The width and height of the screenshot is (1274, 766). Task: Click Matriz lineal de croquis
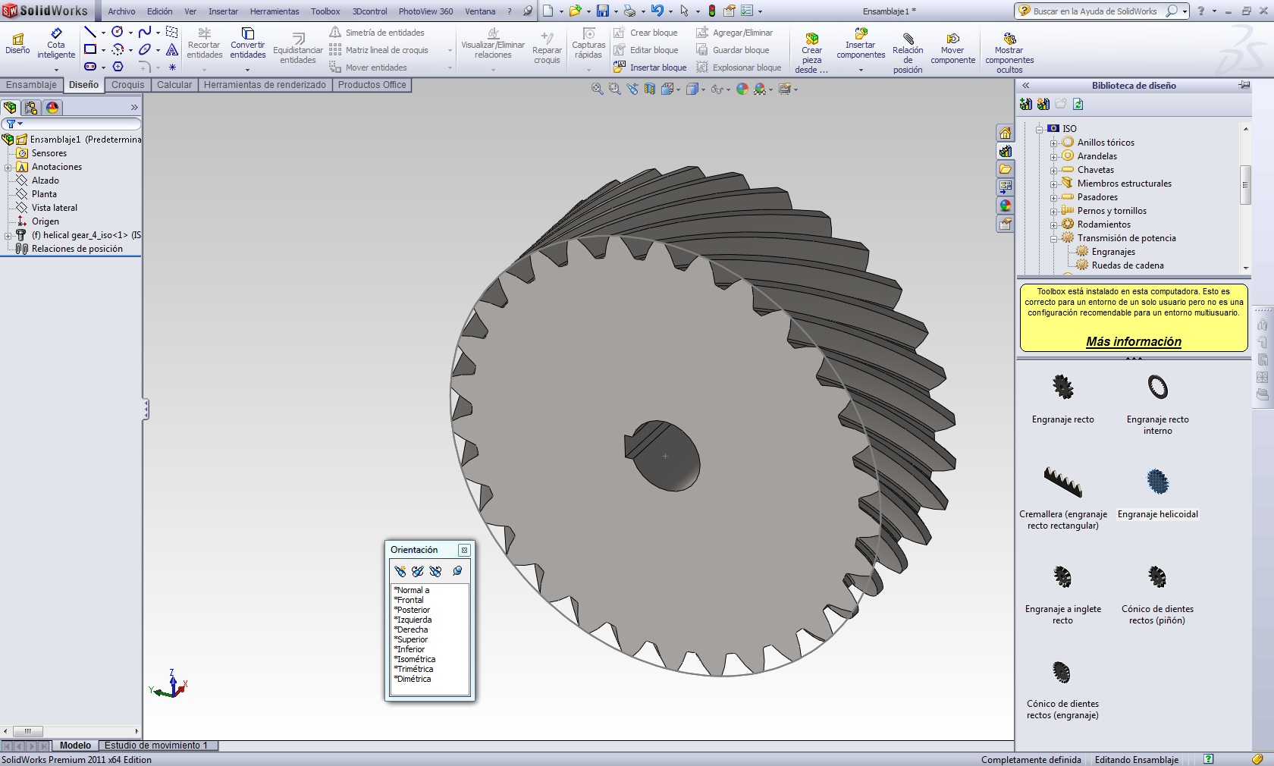[379, 50]
